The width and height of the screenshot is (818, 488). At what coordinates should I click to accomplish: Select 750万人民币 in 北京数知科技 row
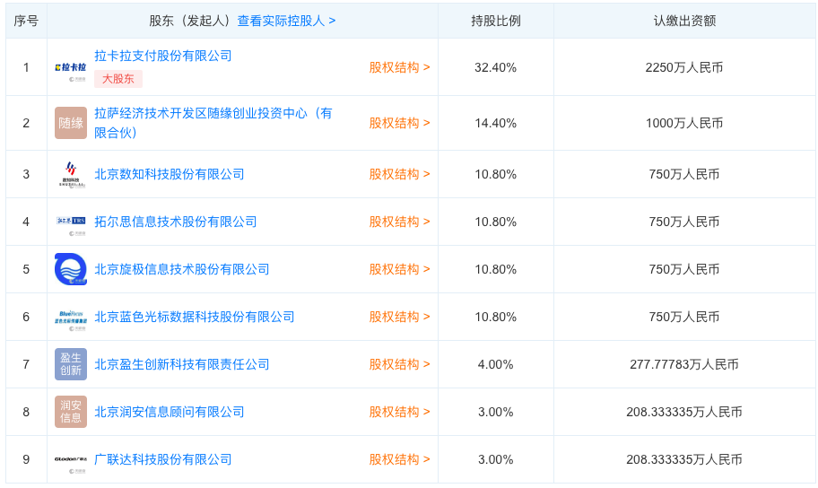click(x=684, y=174)
